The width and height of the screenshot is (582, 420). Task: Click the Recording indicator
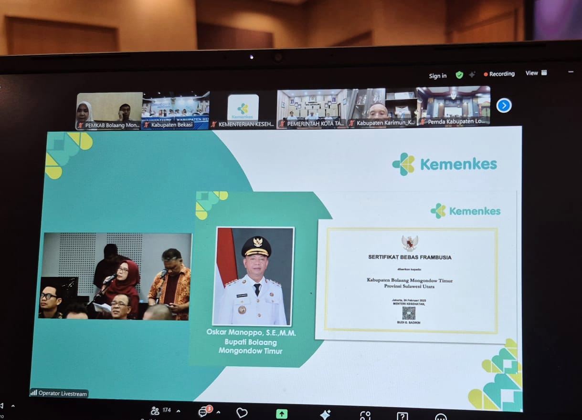click(499, 74)
